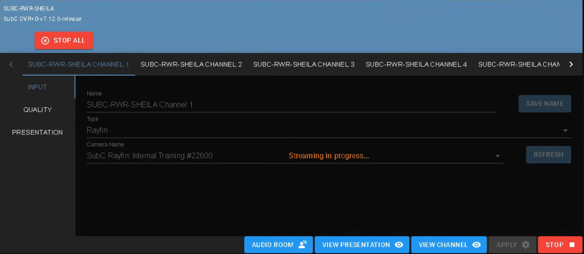This screenshot has height=254, width=584.
Task: Switch to SUBC-RWR-SHEILA Channel 1 tab
Action: tap(78, 65)
